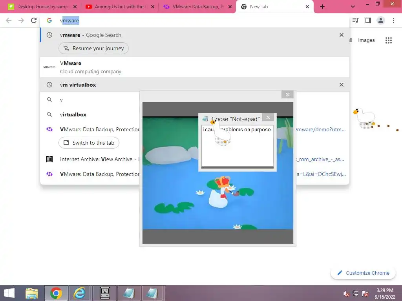The height and width of the screenshot is (301, 402).
Task: Click the muted volume tray icon
Action: 346,294
